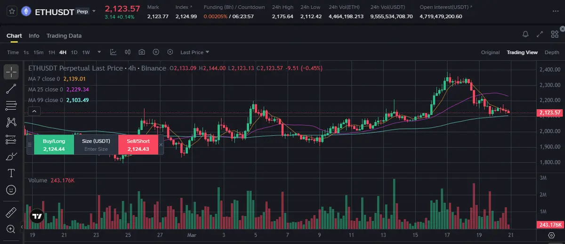Click the 24h High value 2,175.64
This screenshot has height=244, width=565.
(x=282, y=16)
